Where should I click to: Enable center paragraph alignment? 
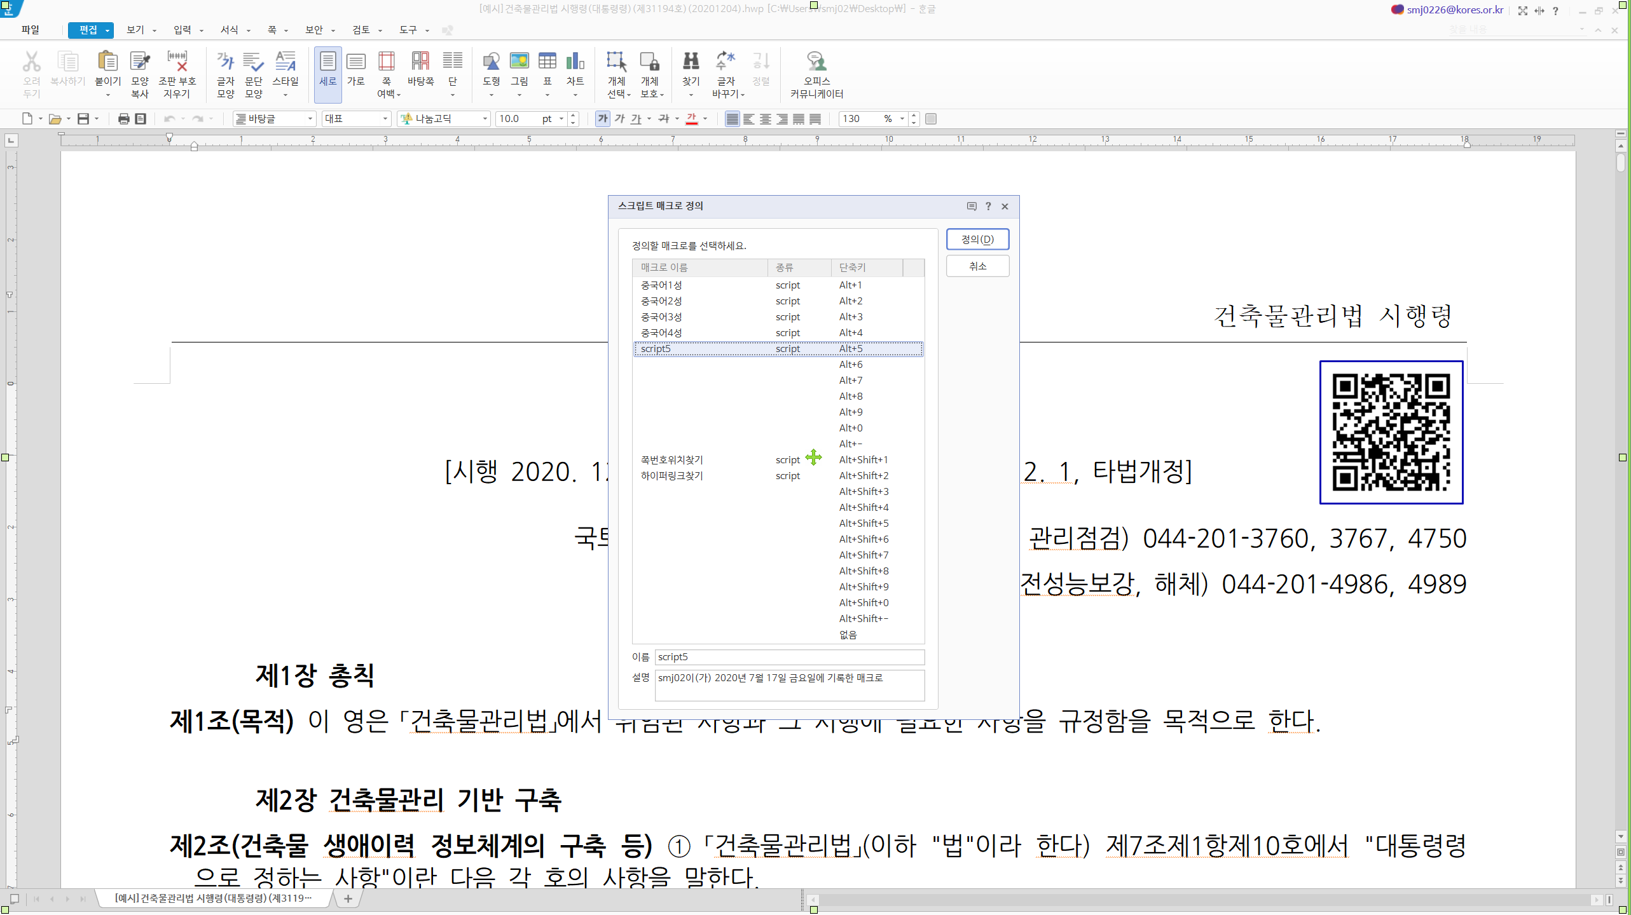click(766, 119)
